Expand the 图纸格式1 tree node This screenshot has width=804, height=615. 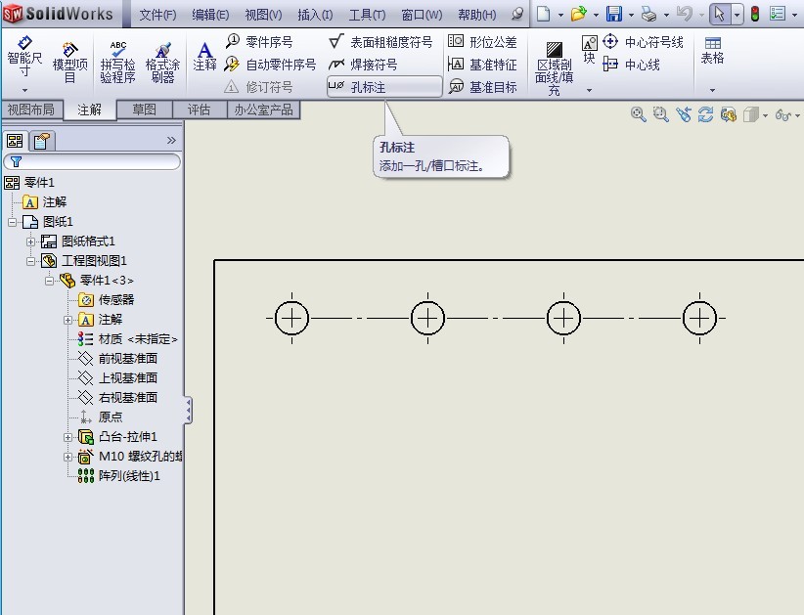point(30,242)
